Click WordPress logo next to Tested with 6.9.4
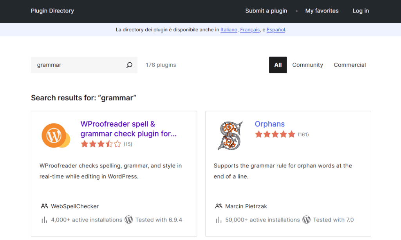This screenshot has height=240, width=401. click(128, 220)
